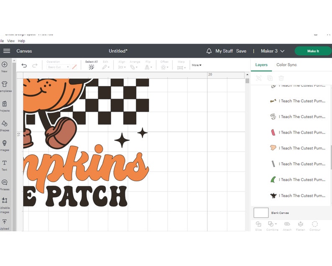
Task: Open the Flip dropdown
Action: click(148, 67)
